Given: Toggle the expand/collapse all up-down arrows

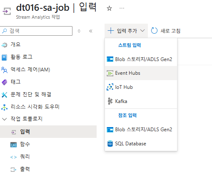Looking at the screenshot, I should 79,31.
